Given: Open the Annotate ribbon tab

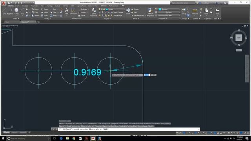Looking at the screenshot, I should 25,6.
